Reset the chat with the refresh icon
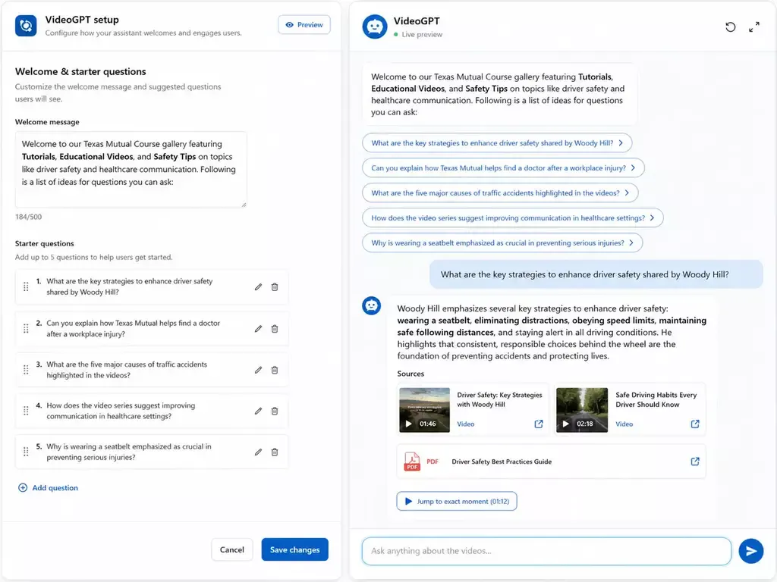777x582 pixels. [731, 27]
